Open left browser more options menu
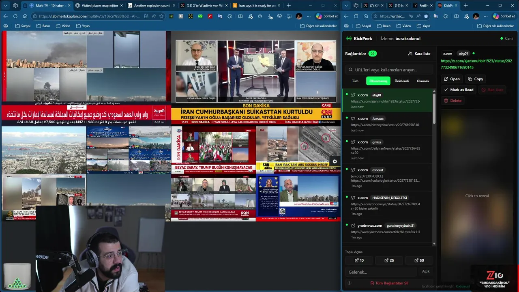This screenshot has height=292, width=519. [309, 16]
